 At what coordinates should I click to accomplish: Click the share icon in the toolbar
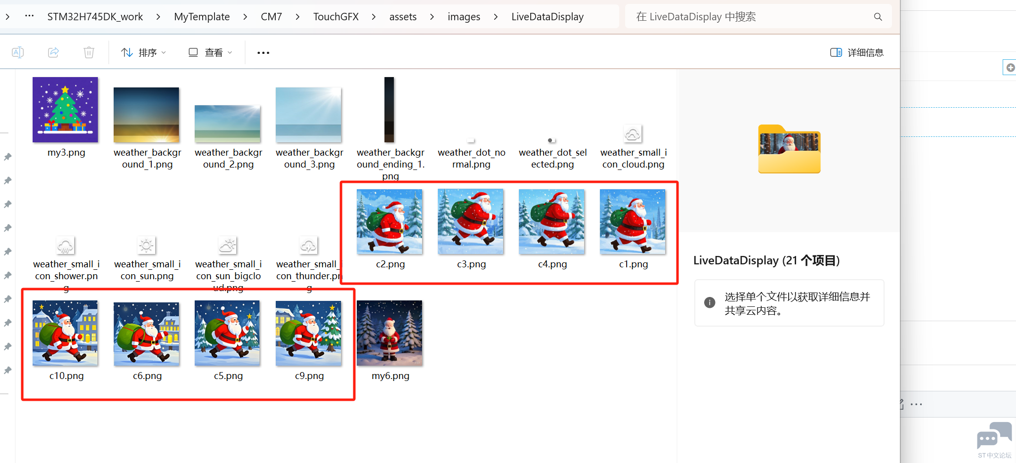53,52
